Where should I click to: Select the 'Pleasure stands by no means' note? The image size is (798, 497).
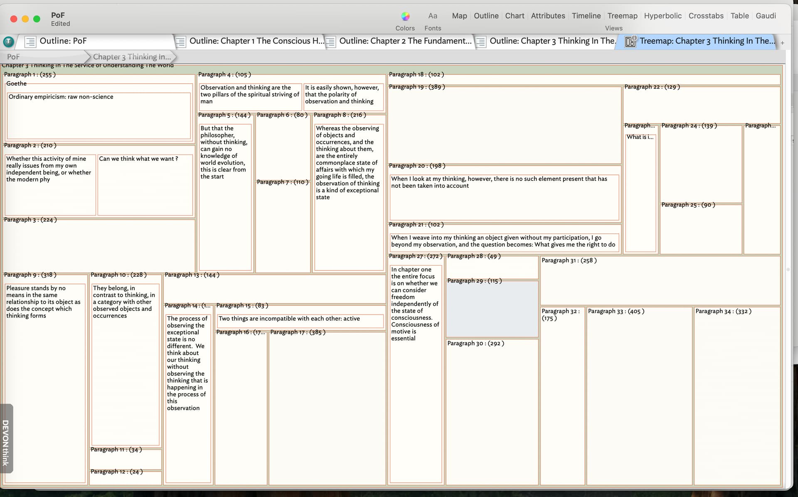(45, 384)
